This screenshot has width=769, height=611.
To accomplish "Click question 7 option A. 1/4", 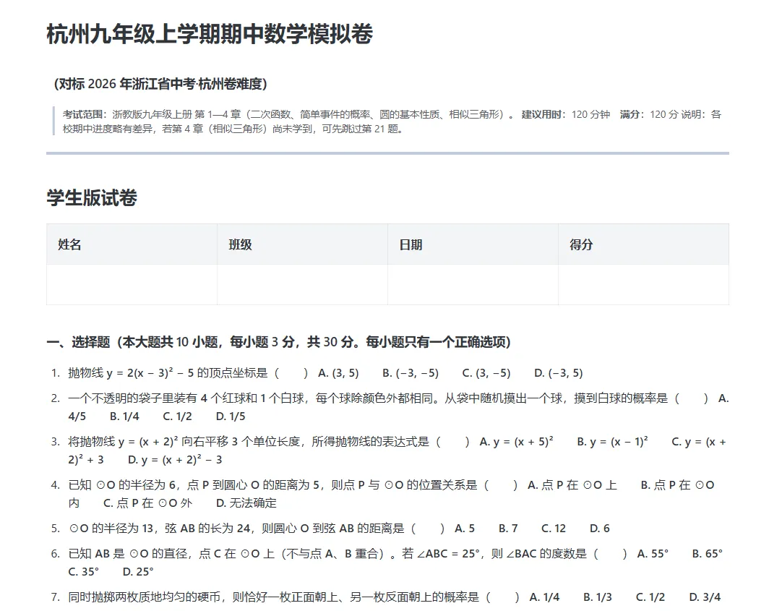I will pyautogui.click(x=544, y=597).
